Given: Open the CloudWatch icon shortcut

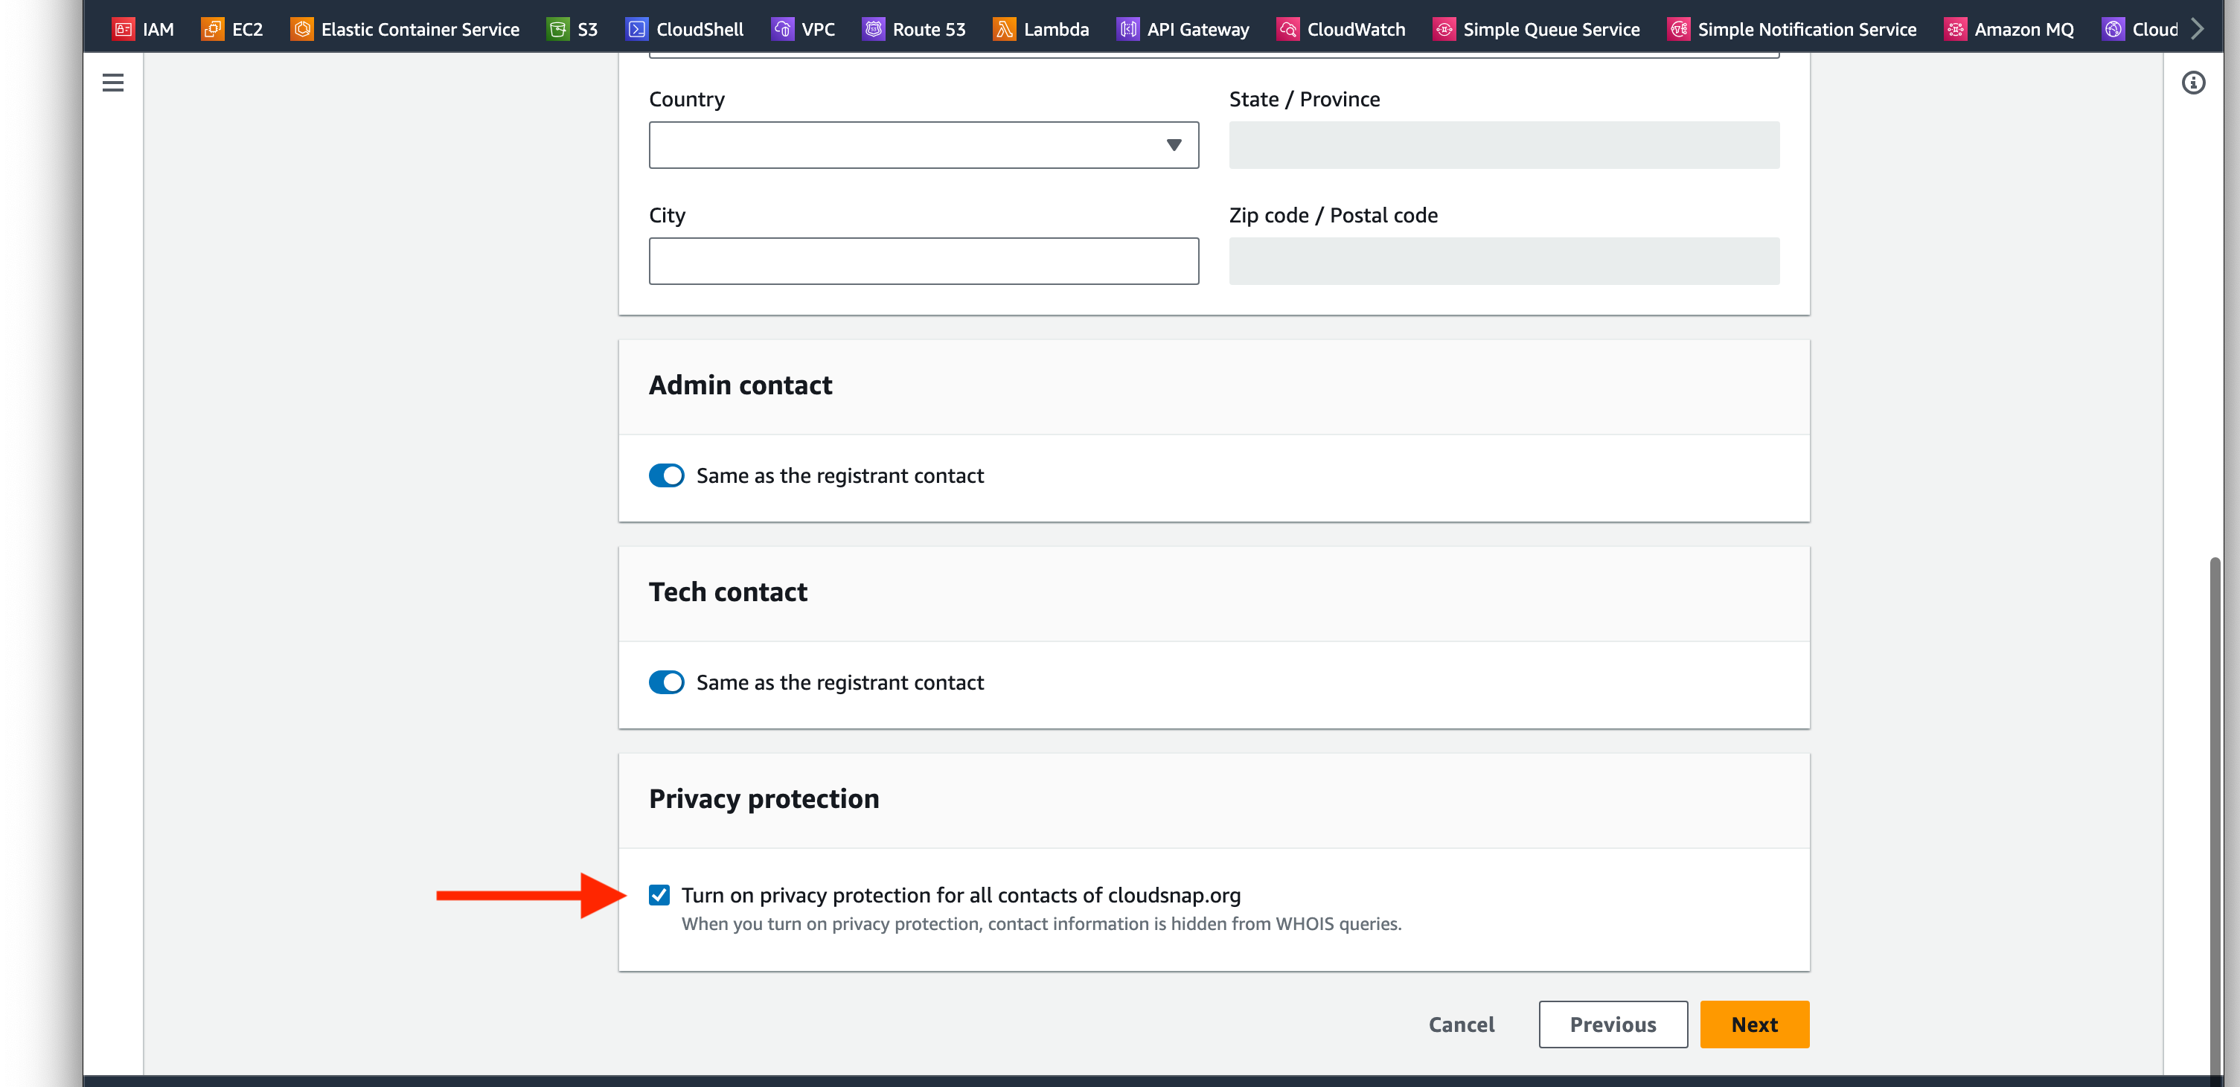Looking at the screenshot, I should [1288, 30].
